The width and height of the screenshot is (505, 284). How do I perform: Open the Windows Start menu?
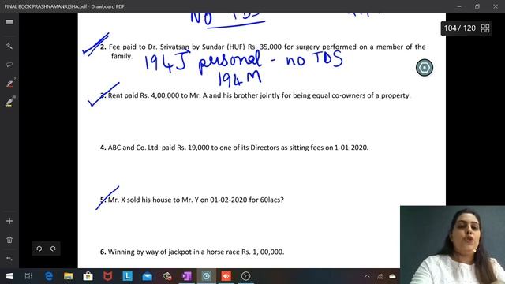click(x=9, y=276)
